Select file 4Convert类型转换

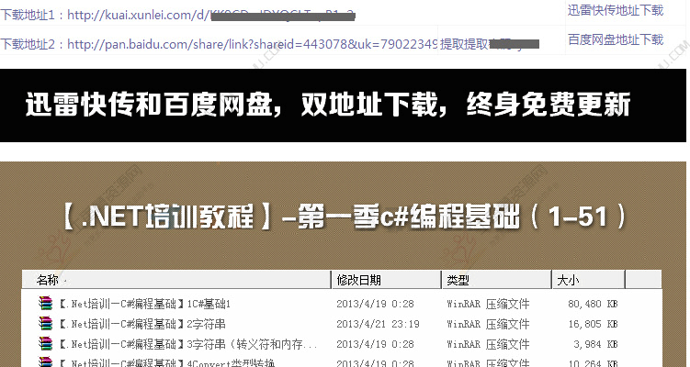167,363
